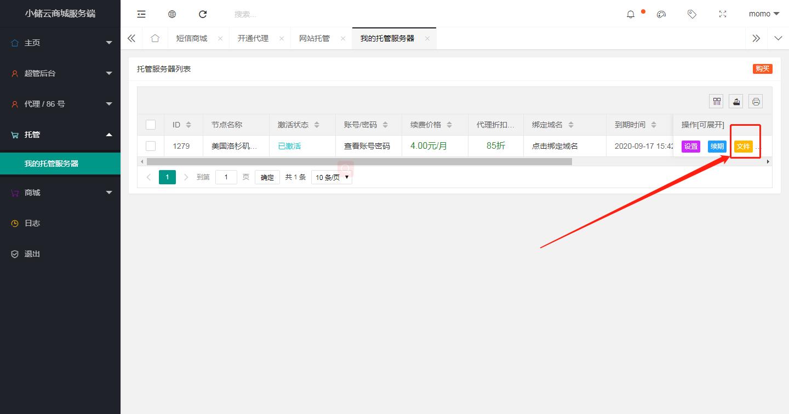Close the 我的托管服务器 tab
The width and height of the screenshot is (789, 414).
click(427, 38)
